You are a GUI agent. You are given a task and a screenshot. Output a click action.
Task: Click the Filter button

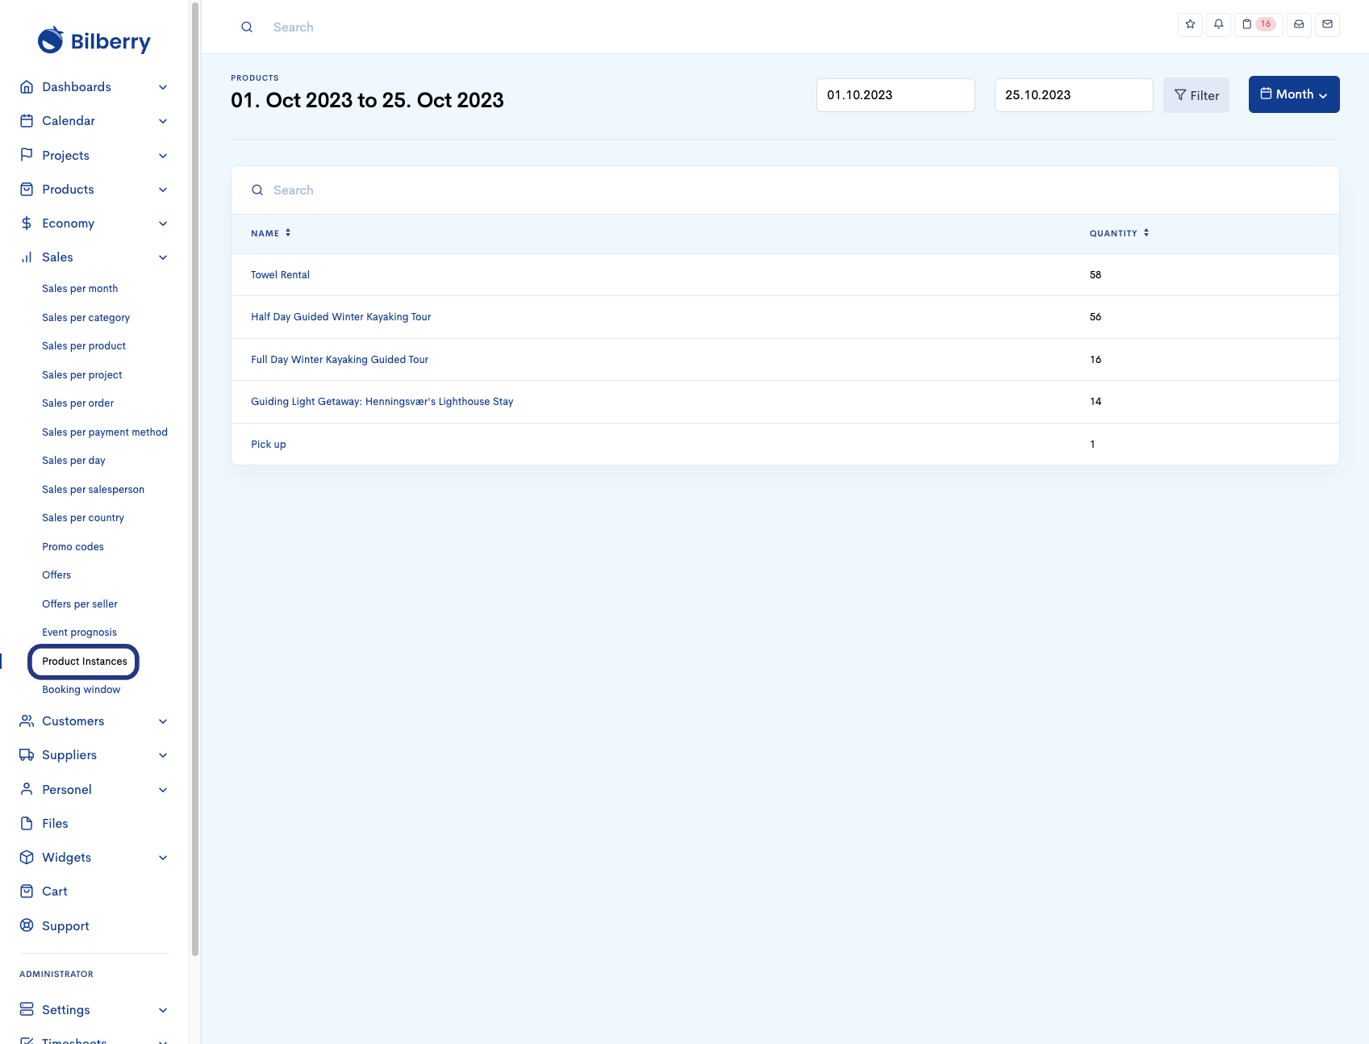pos(1196,95)
